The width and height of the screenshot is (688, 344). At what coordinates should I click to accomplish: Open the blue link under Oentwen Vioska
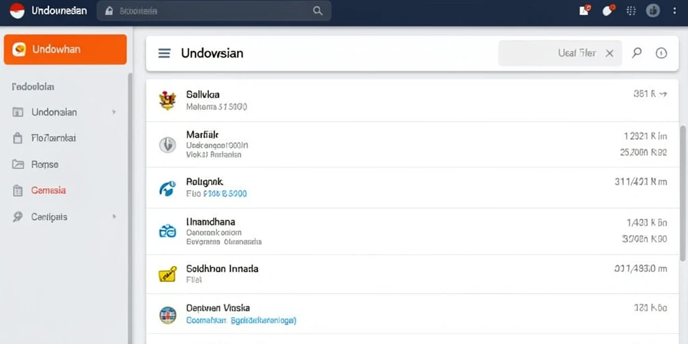(241, 320)
